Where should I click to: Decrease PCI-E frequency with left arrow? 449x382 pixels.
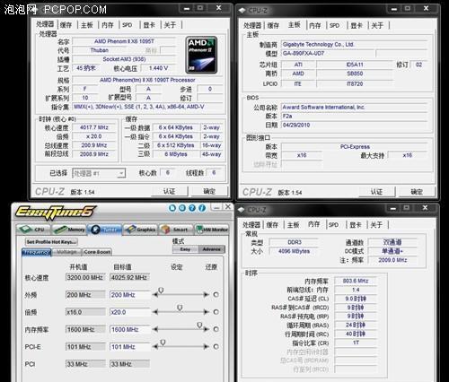pyautogui.click(x=155, y=347)
